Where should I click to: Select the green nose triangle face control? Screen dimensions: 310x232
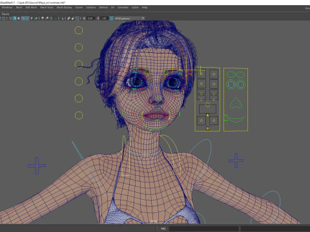pos(236,103)
